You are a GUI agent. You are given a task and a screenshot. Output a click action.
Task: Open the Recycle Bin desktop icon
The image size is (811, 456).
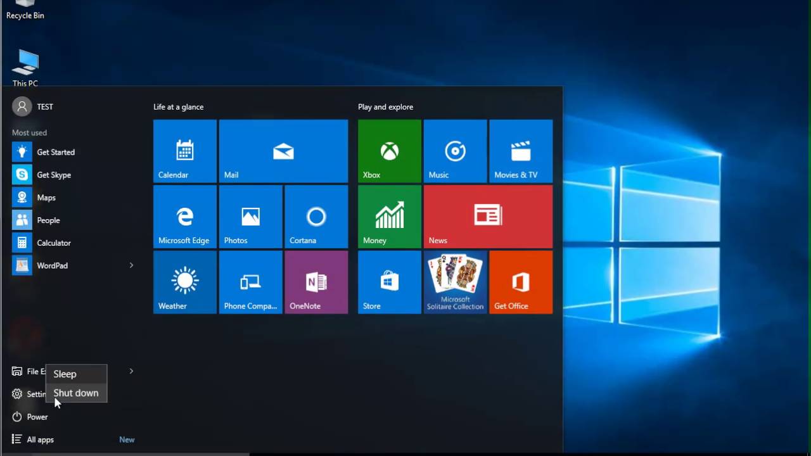coord(25,11)
